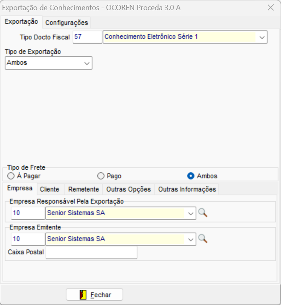Close the Exportação de Conhecimentos window
This screenshot has width=281, height=305.
point(271,7)
